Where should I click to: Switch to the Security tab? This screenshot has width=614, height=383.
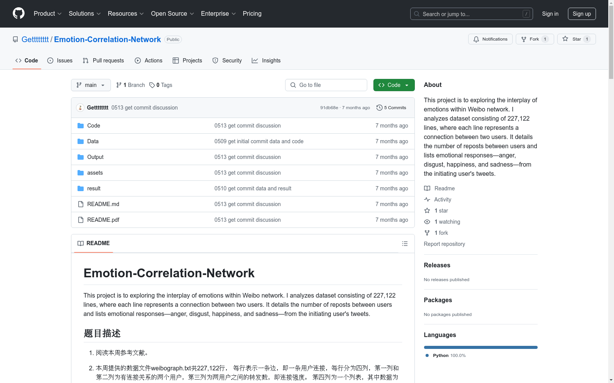click(x=227, y=61)
